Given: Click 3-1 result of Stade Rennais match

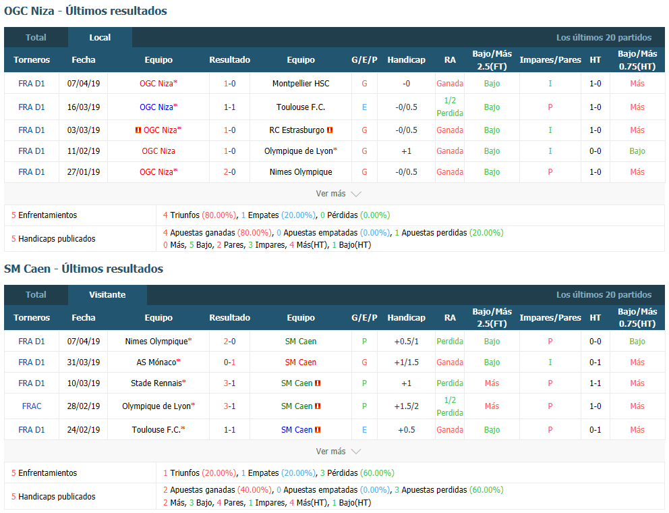Looking at the screenshot, I should [229, 383].
